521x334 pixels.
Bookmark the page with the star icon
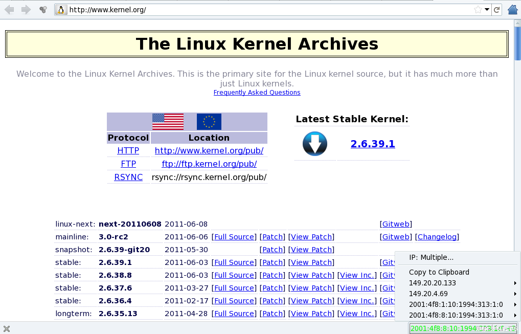coord(478,10)
